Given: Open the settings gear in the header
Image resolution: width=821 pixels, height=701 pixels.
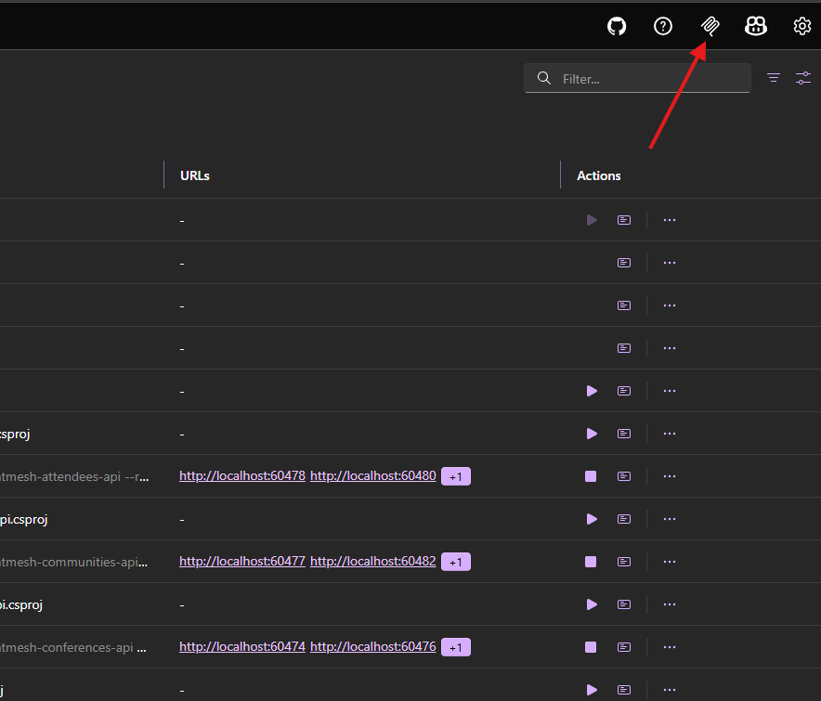Looking at the screenshot, I should 802,26.
